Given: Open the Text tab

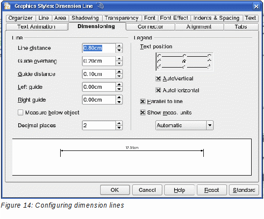Looking at the screenshot, I should [x=251, y=18].
